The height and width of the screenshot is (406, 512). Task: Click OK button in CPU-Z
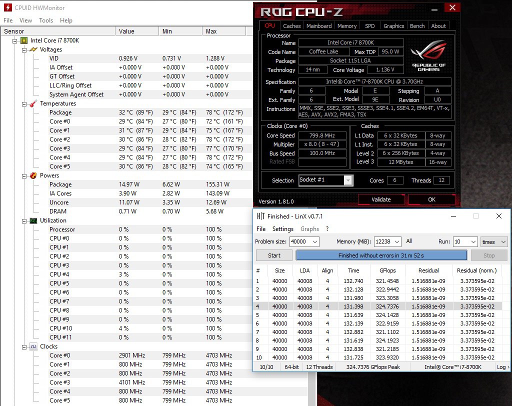click(431, 199)
